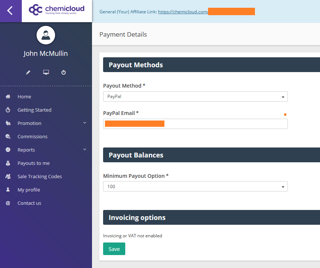Viewport: 320px width, 268px height.
Task: Click the Payouts to me icon
Action: tap(8, 163)
